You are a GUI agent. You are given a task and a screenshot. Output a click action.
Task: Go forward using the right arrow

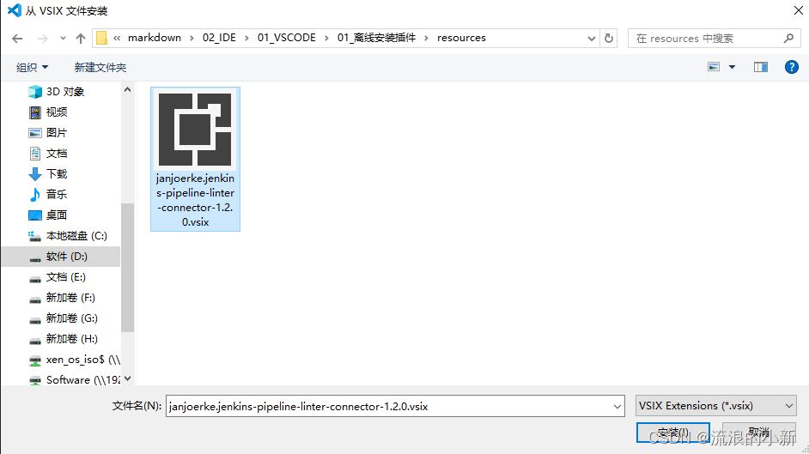pos(42,38)
